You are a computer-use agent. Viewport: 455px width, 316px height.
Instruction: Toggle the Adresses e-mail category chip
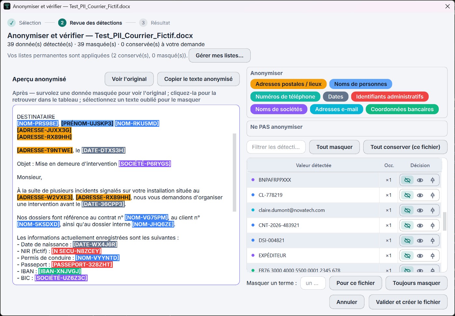pos(336,109)
